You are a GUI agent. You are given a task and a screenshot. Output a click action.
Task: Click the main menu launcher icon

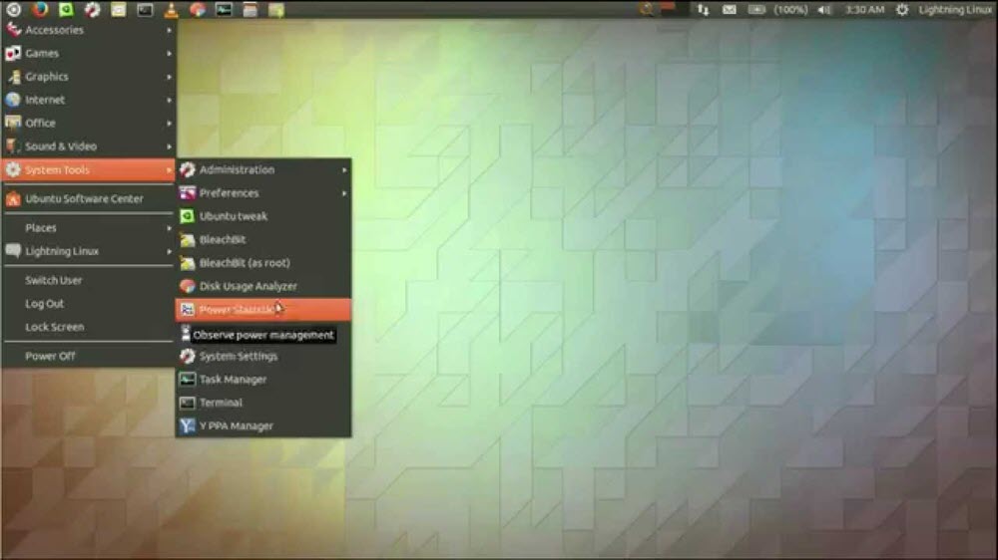click(13, 10)
